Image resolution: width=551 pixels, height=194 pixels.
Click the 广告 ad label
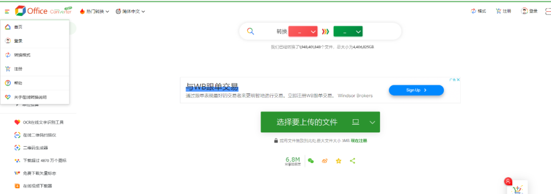452,79
